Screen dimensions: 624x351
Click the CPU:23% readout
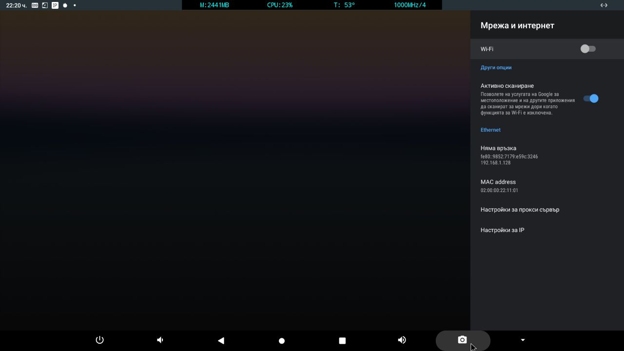280,5
